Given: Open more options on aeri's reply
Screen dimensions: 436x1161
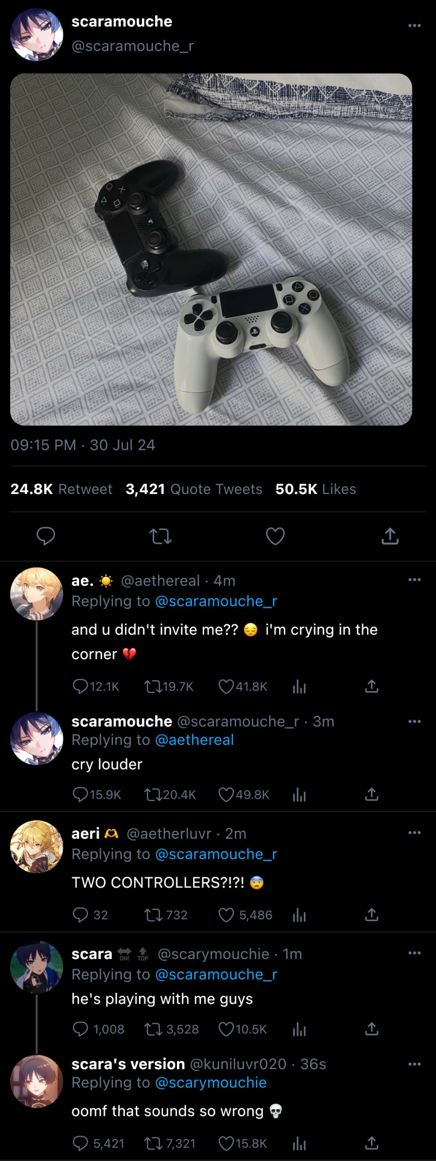Looking at the screenshot, I should tap(414, 833).
